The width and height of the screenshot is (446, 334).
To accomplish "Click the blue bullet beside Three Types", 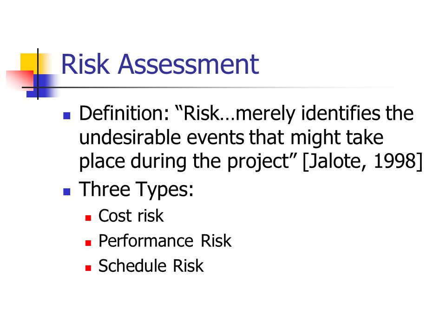I will point(66,192).
